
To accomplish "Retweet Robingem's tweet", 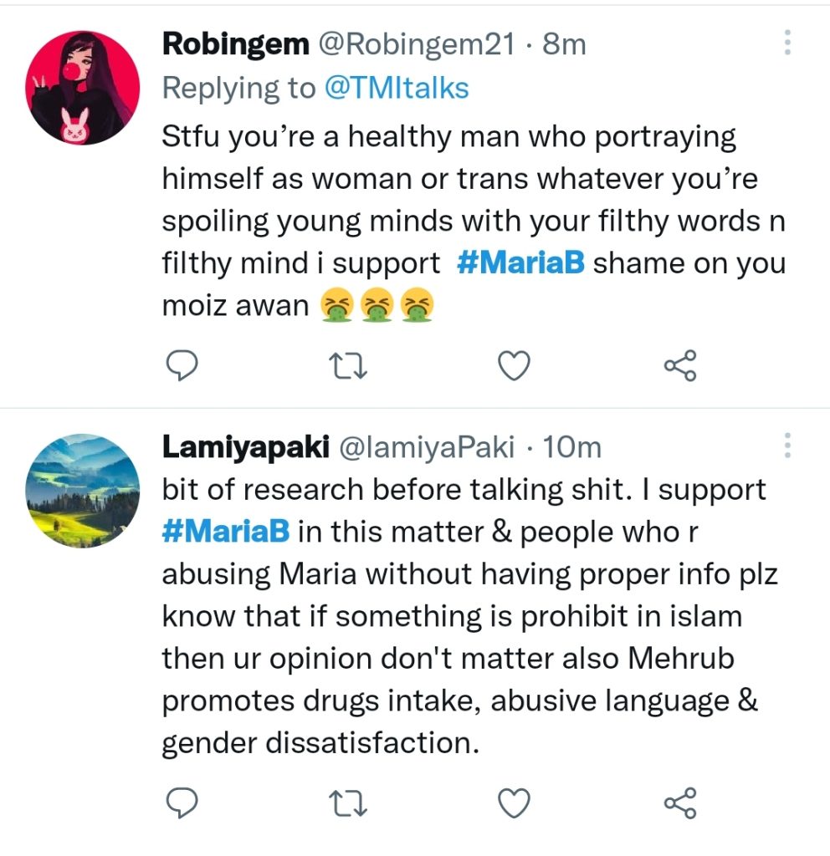I will coord(348,364).
